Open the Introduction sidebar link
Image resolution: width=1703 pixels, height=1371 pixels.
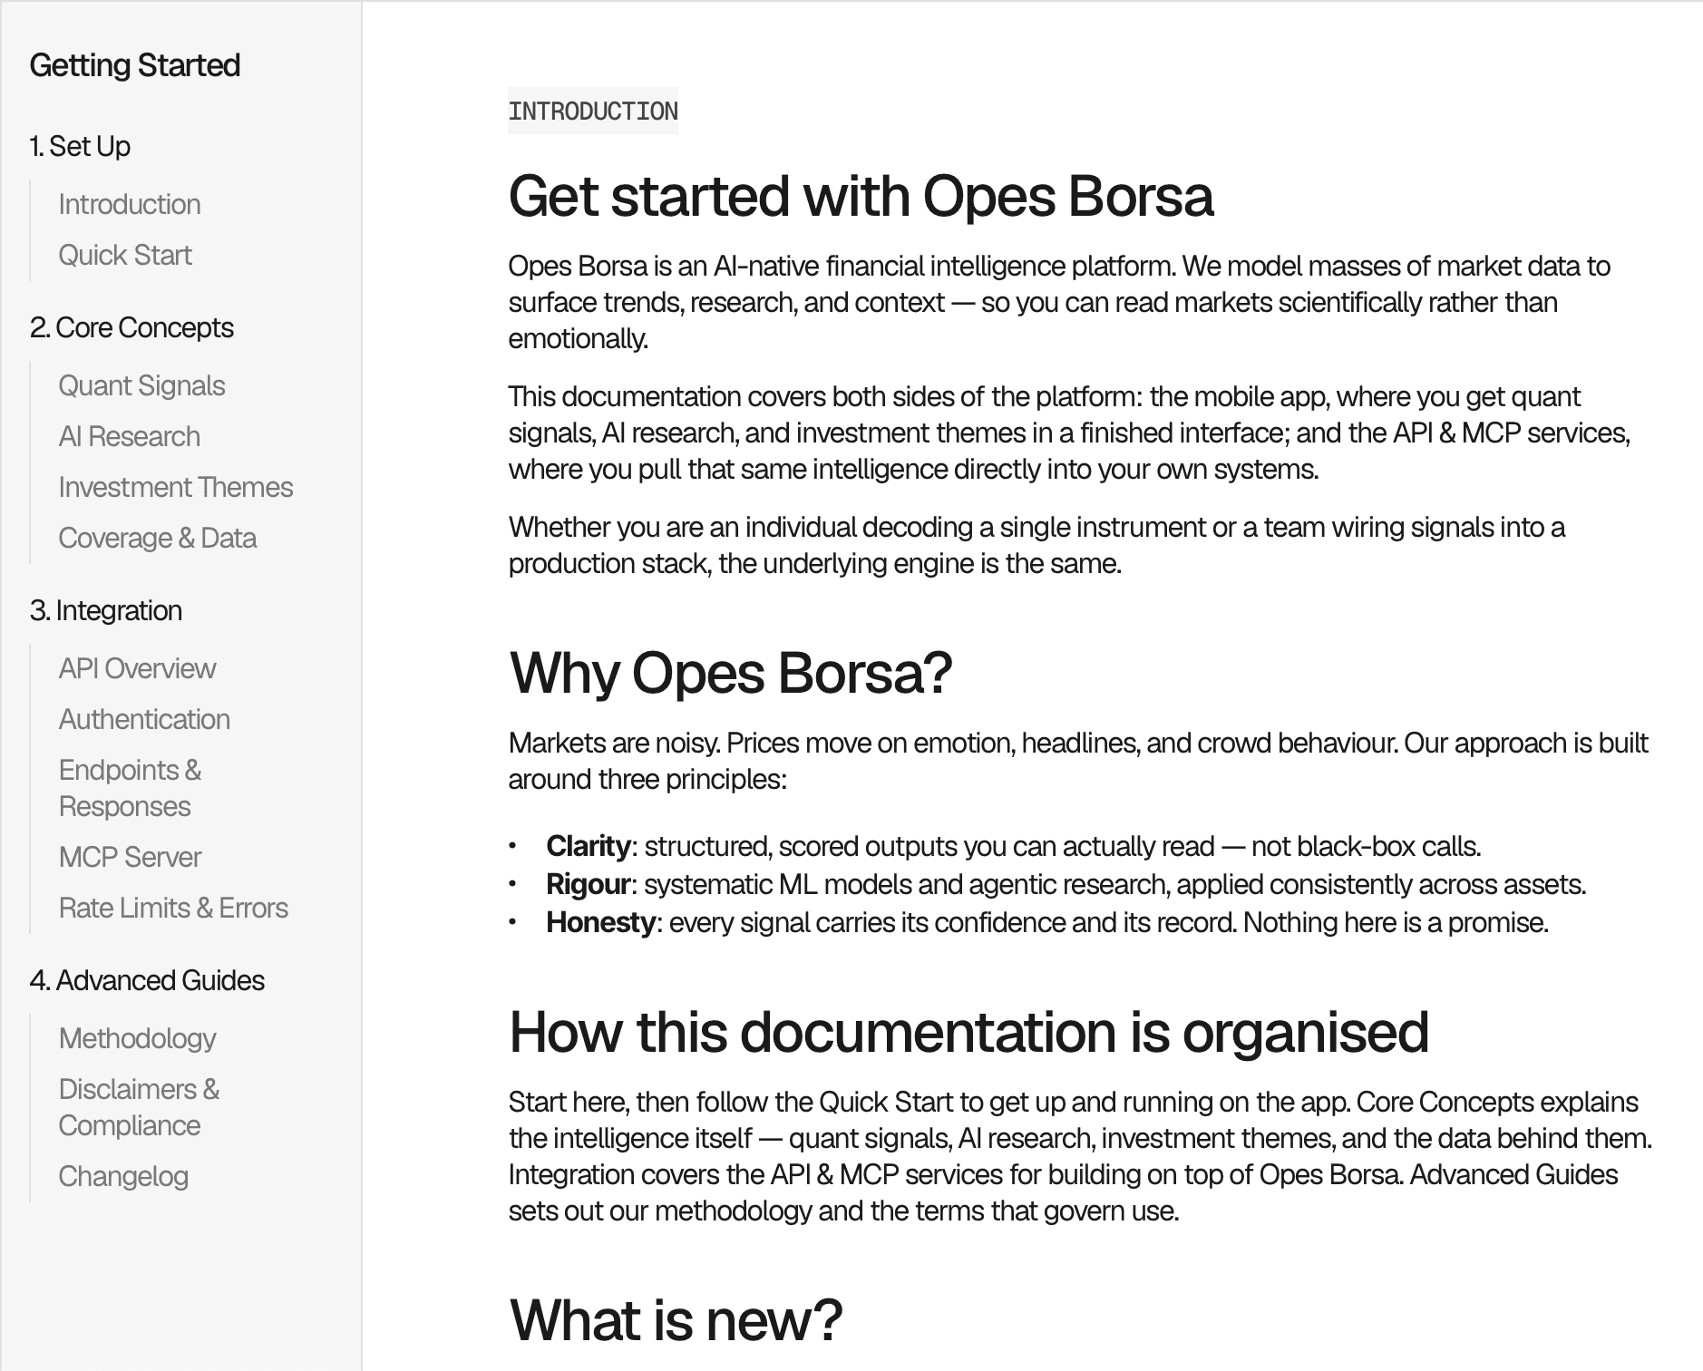tap(130, 205)
